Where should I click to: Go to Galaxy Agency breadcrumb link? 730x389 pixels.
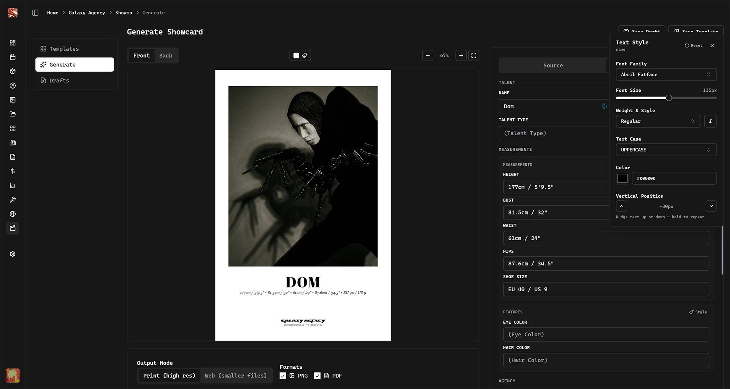tap(87, 13)
